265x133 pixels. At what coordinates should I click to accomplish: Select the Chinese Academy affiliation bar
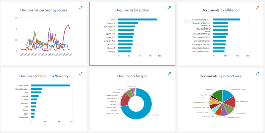click(226, 19)
